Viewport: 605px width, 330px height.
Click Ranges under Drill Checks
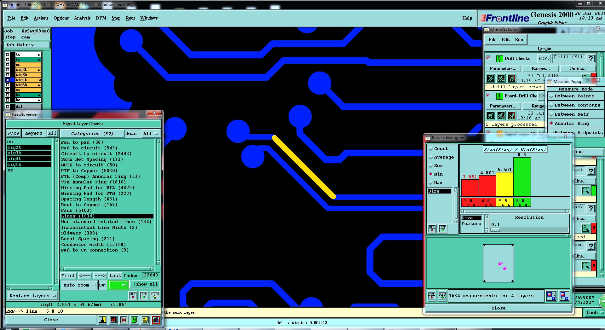tap(541, 69)
